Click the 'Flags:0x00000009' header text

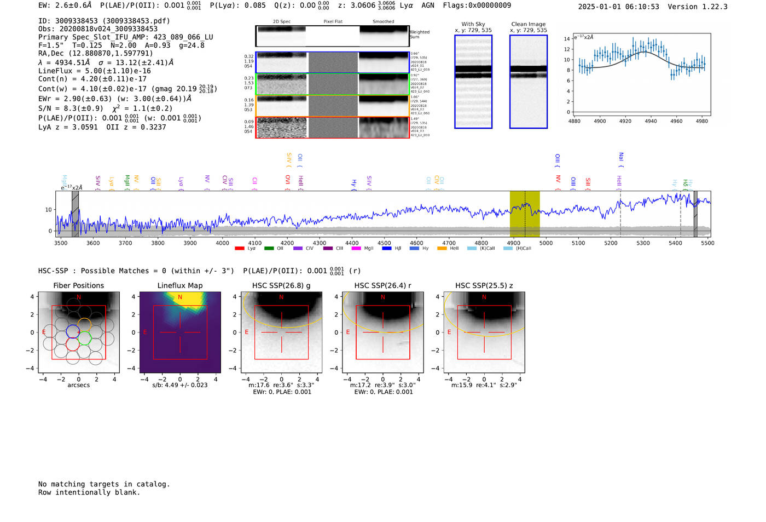click(477, 5)
